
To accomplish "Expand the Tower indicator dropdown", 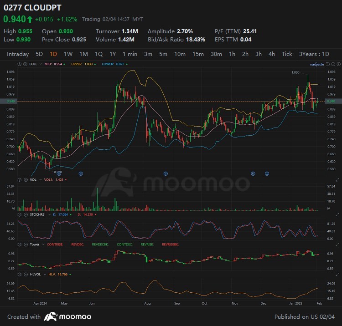I will [43, 244].
